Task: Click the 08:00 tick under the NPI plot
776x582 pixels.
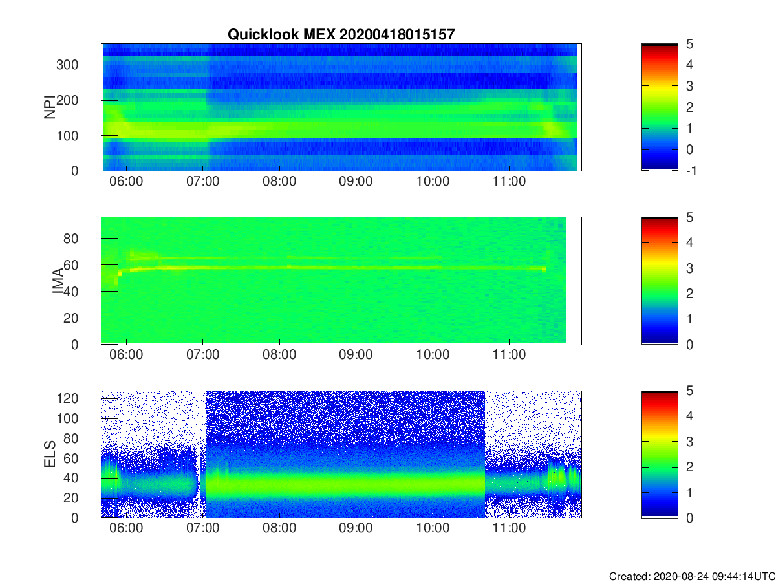Action: [x=279, y=182]
